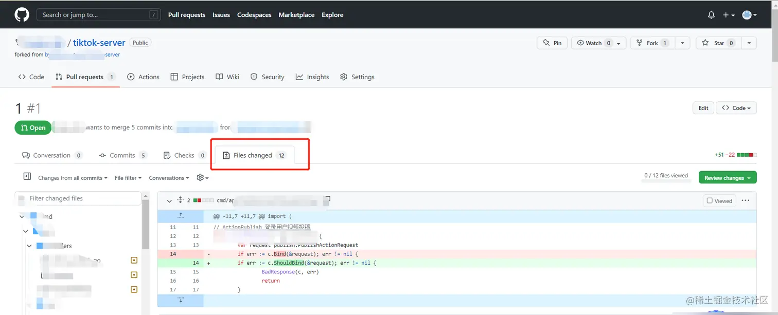Open the repository Pull requests tab

85,77
